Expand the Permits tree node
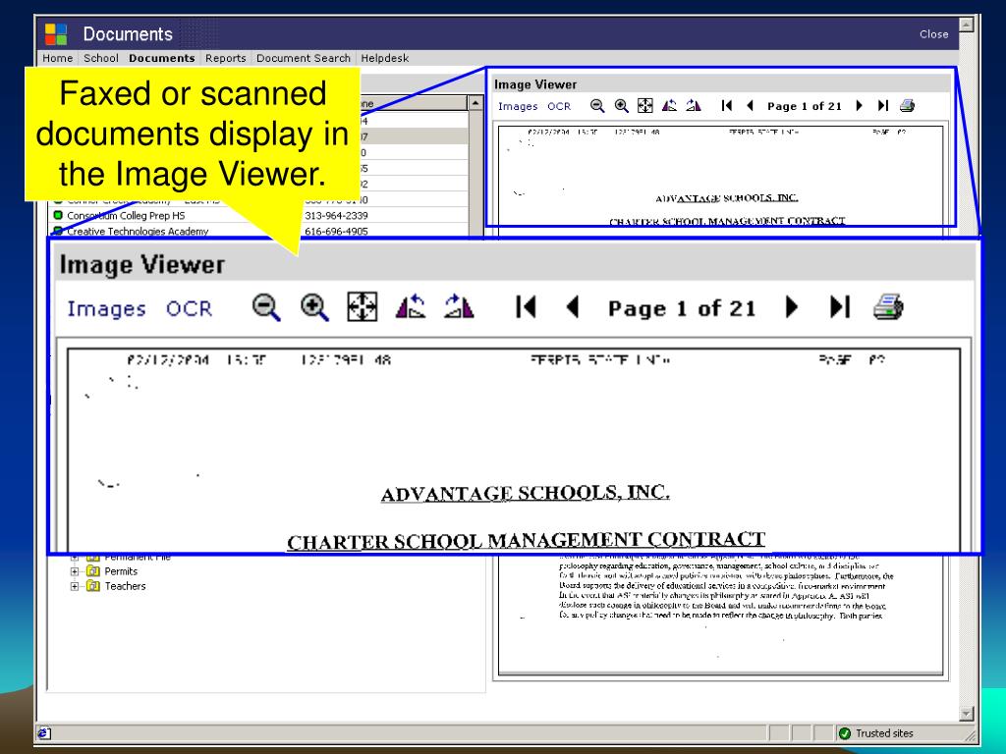The height and width of the screenshot is (754, 1006). 75,571
